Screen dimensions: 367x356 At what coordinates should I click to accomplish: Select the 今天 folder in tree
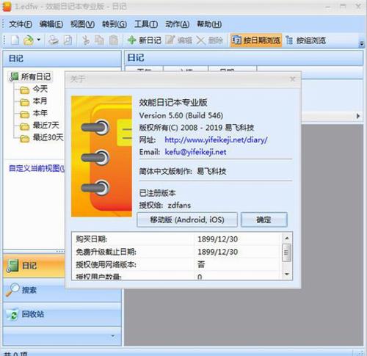click(x=40, y=89)
